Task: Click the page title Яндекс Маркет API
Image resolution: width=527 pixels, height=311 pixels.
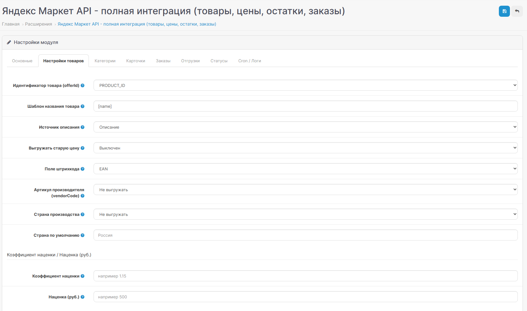Action: click(x=173, y=11)
